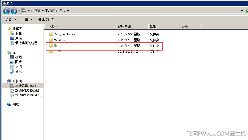The width and height of the screenshot is (248, 140).
Task: Open the 共享 menu
Action: coord(27,20)
